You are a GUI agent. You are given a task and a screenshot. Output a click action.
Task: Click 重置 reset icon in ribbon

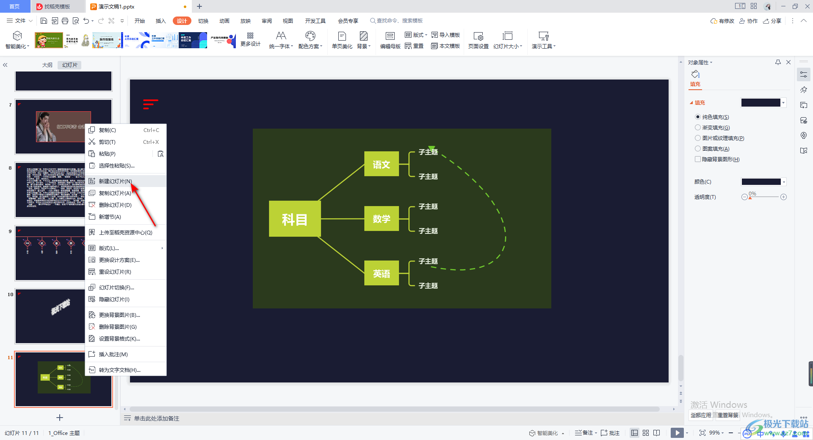pyautogui.click(x=414, y=46)
